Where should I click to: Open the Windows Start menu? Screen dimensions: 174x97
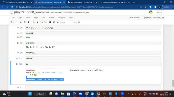tap(30, 94)
